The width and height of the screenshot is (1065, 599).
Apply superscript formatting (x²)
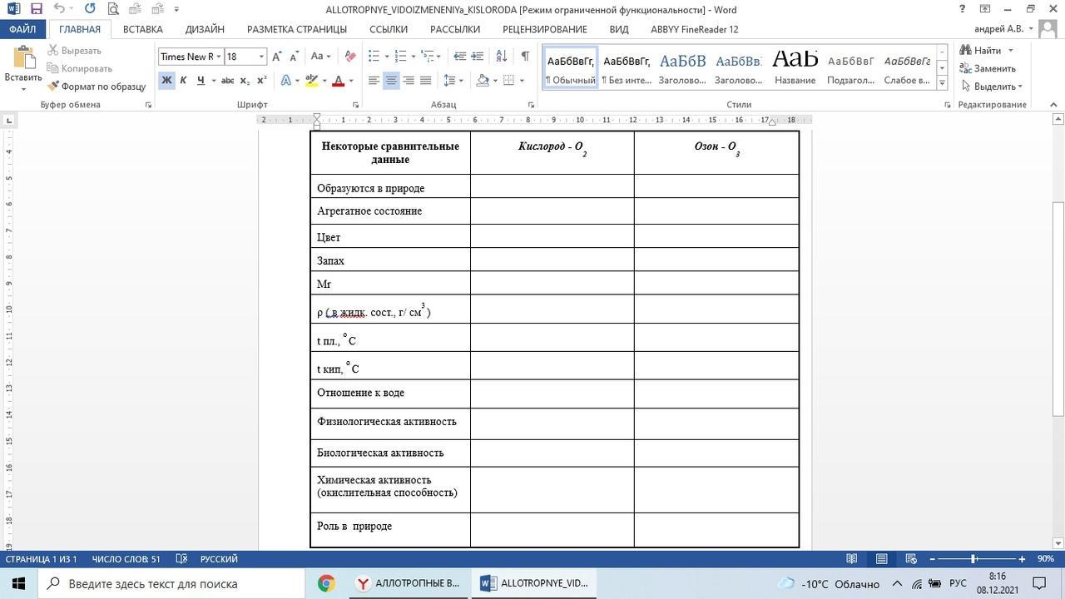tap(261, 81)
